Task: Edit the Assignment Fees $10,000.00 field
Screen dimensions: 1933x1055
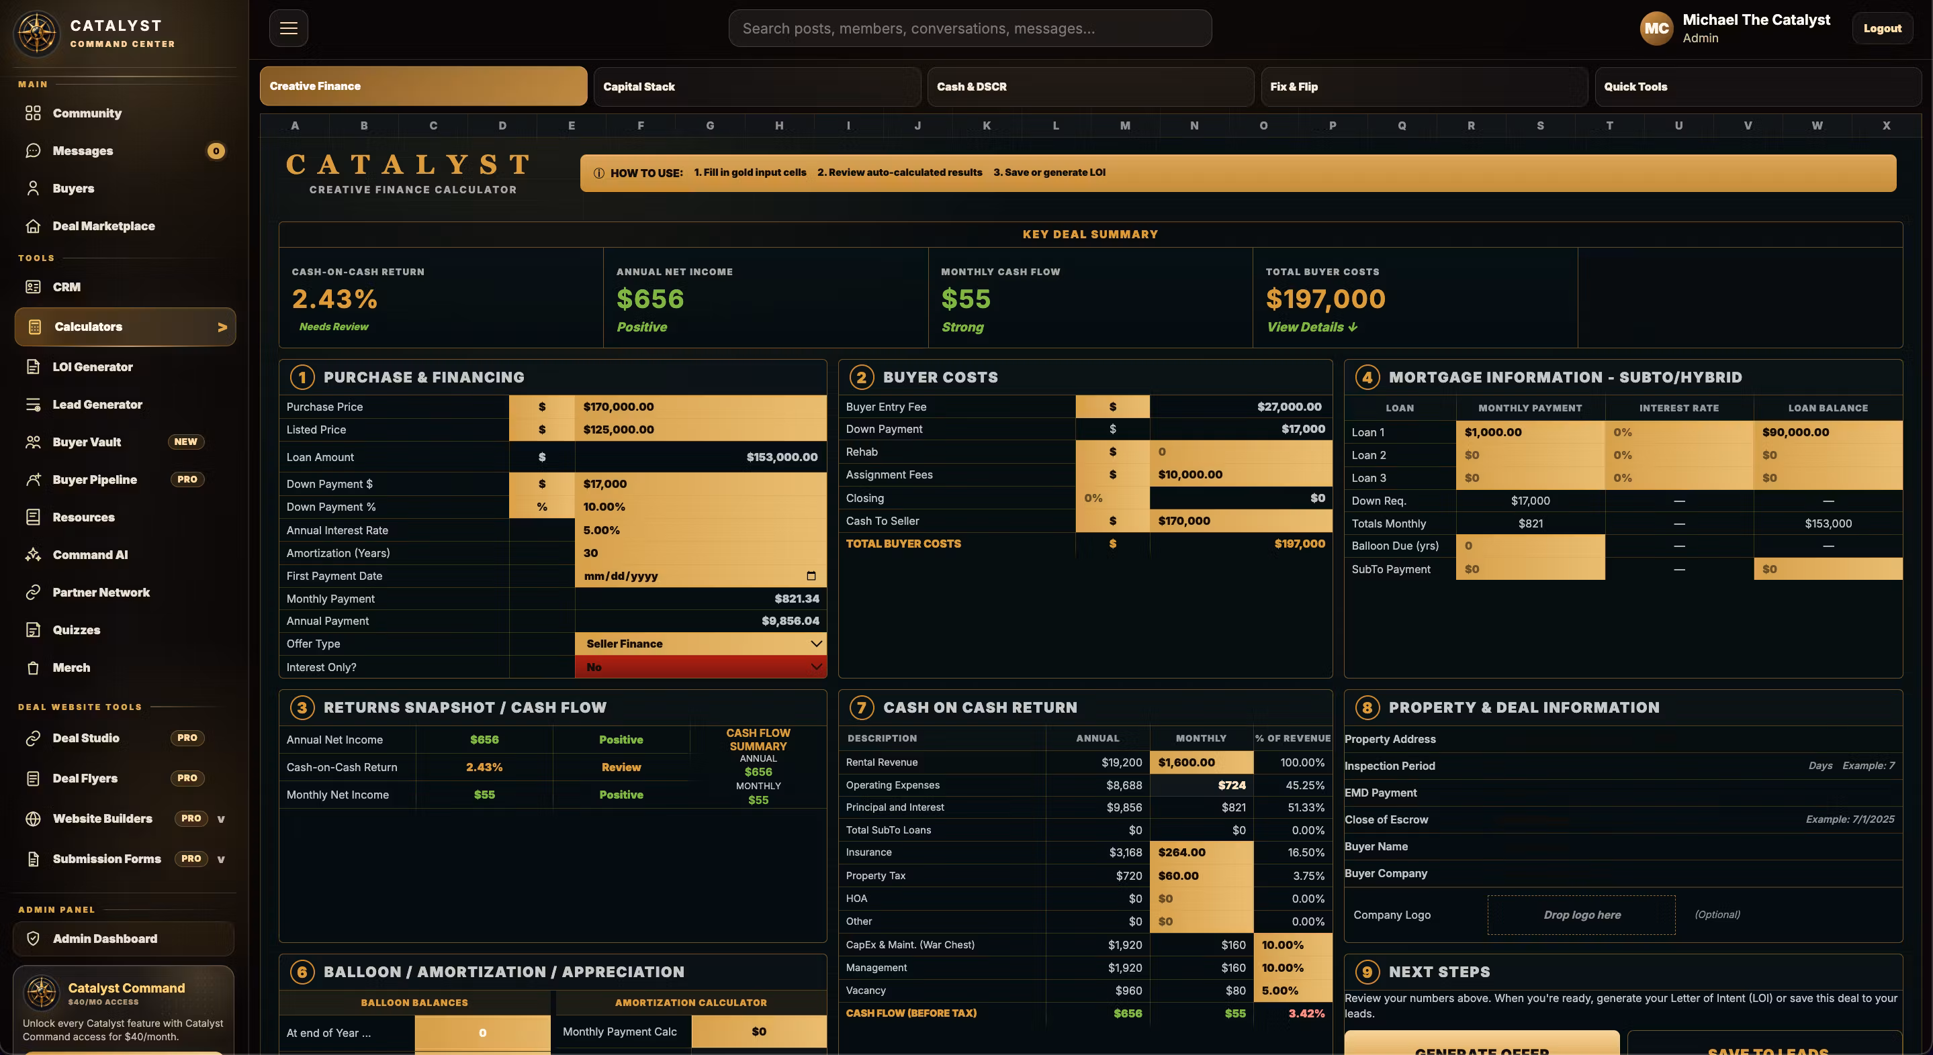Action: point(1241,474)
